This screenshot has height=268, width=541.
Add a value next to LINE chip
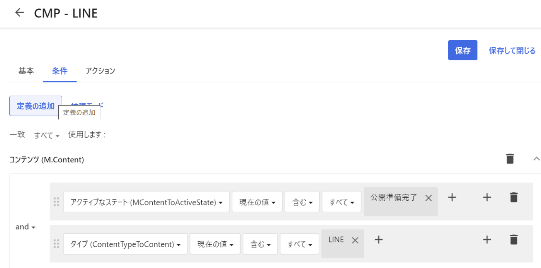379,240
